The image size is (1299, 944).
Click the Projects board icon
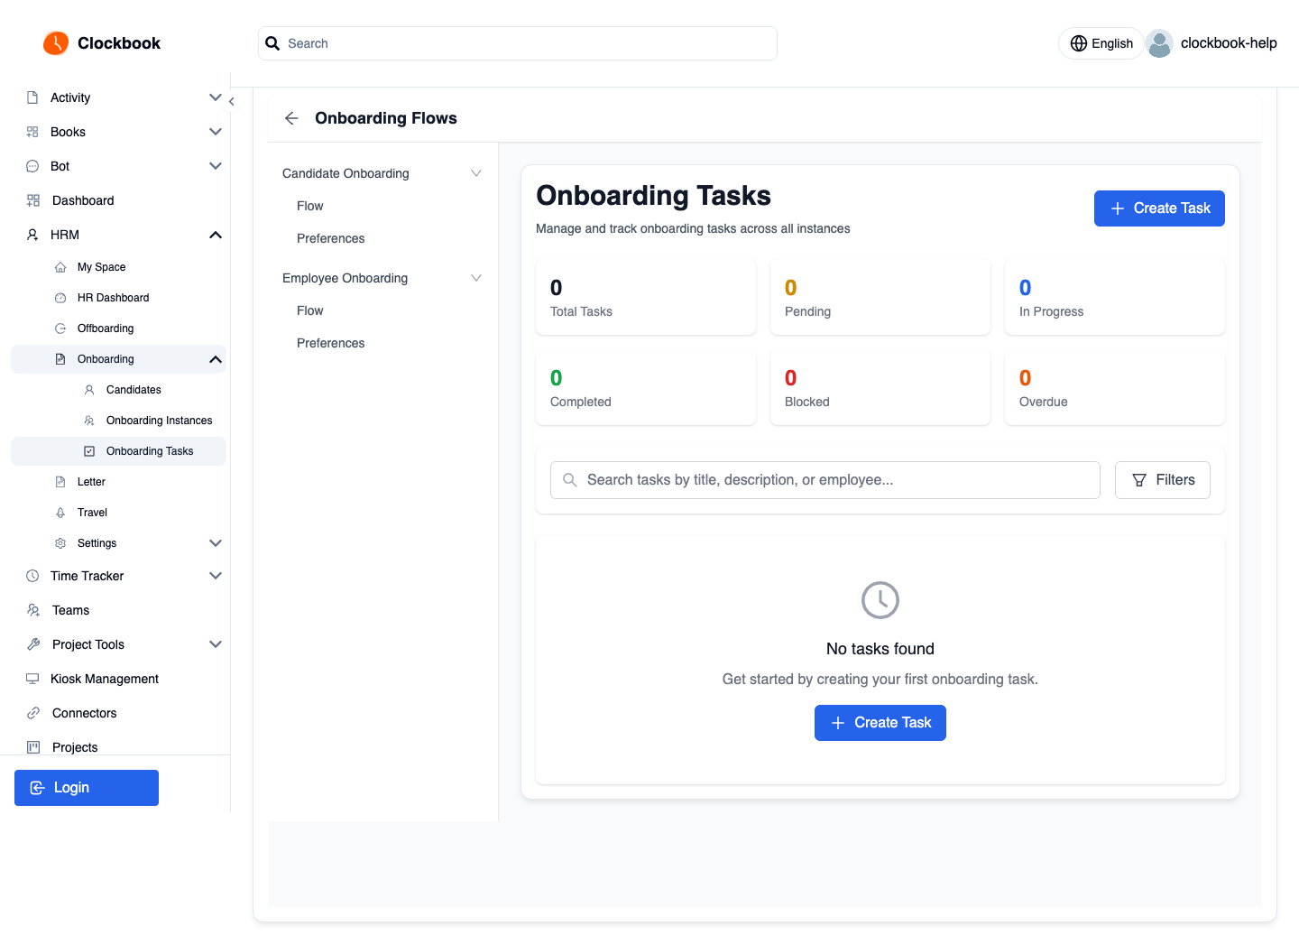tap(33, 747)
